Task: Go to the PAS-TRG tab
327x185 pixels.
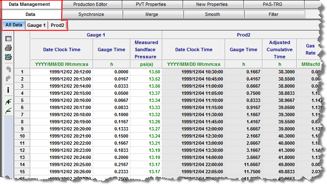Action: (x=273, y=5)
